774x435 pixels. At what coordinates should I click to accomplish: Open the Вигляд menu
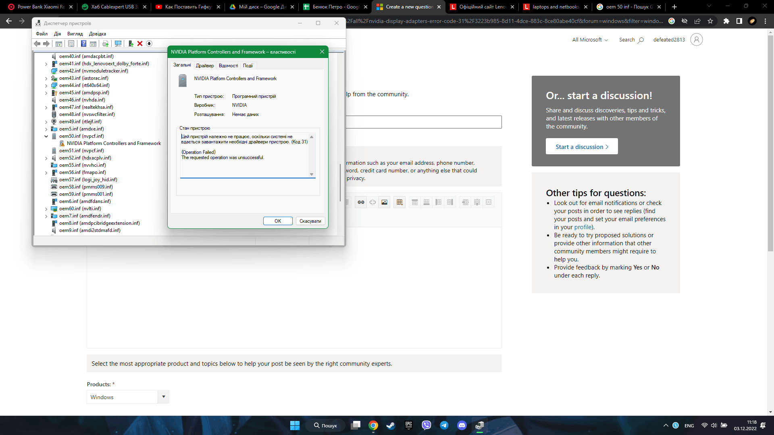[x=75, y=34]
